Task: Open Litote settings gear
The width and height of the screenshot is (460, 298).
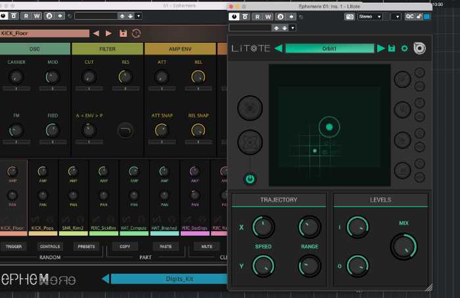Action: point(404,49)
